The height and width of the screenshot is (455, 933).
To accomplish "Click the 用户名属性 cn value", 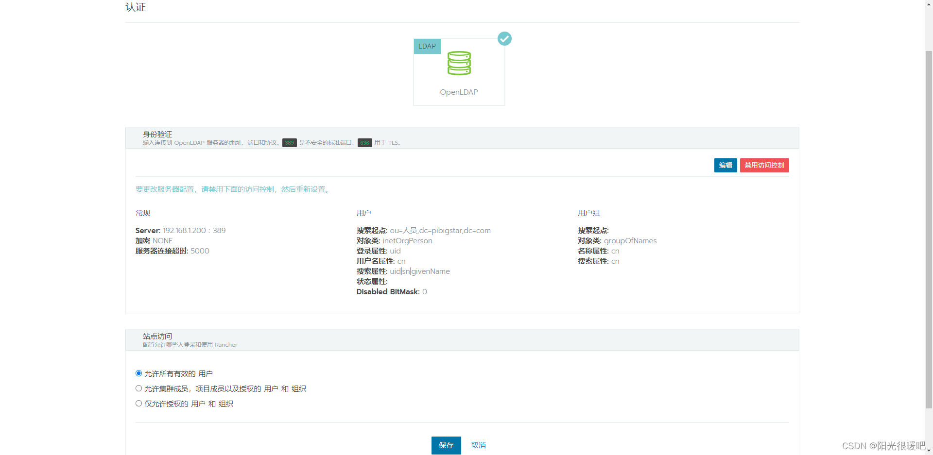I will (401, 261).
